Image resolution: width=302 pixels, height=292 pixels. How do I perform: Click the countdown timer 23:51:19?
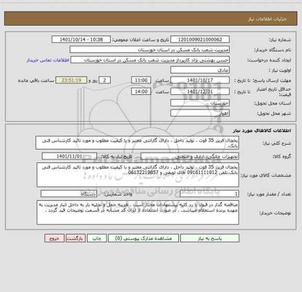point(71,80)
